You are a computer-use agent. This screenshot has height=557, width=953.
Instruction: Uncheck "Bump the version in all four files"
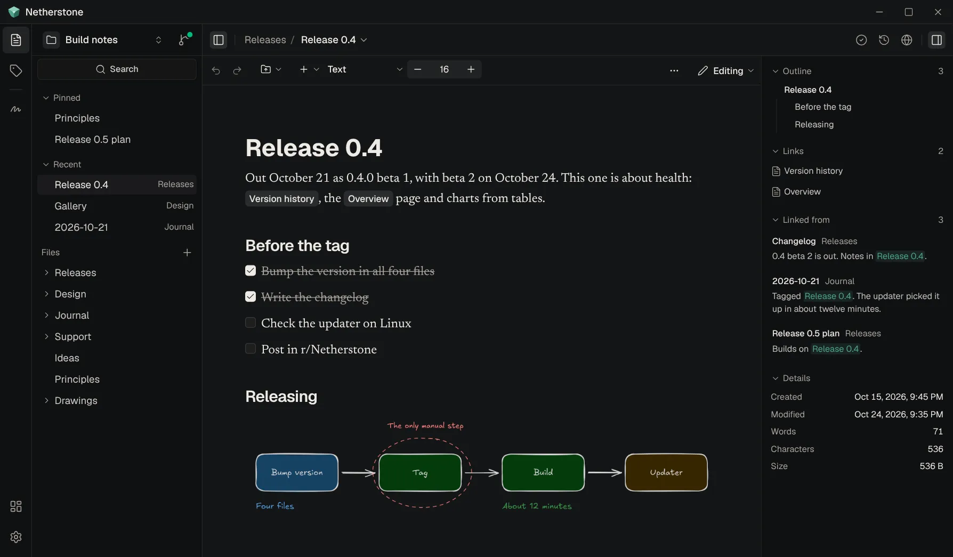click(251, 271)
